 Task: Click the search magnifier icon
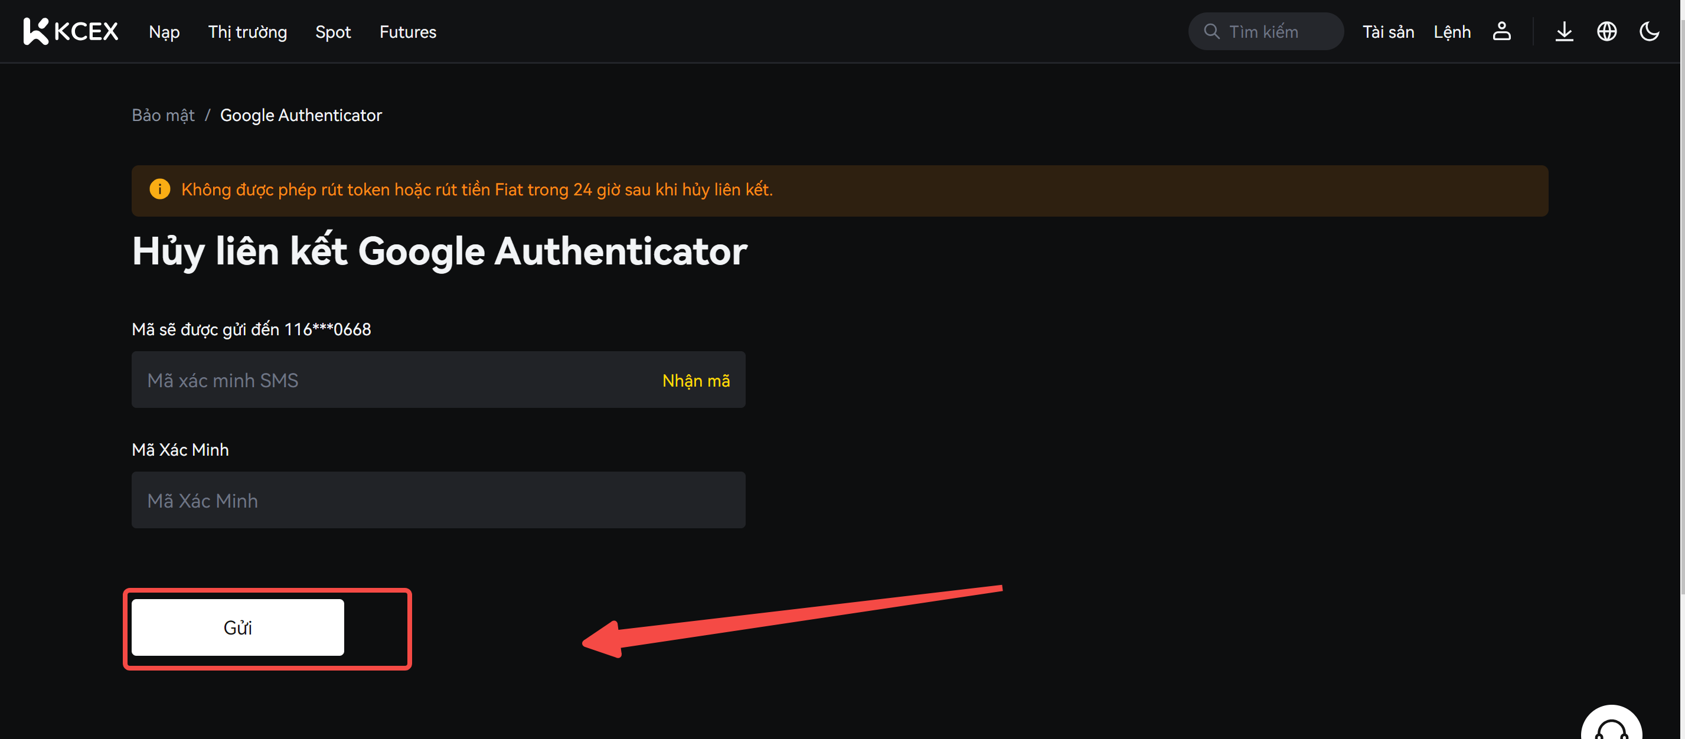tap(1211, 31)
